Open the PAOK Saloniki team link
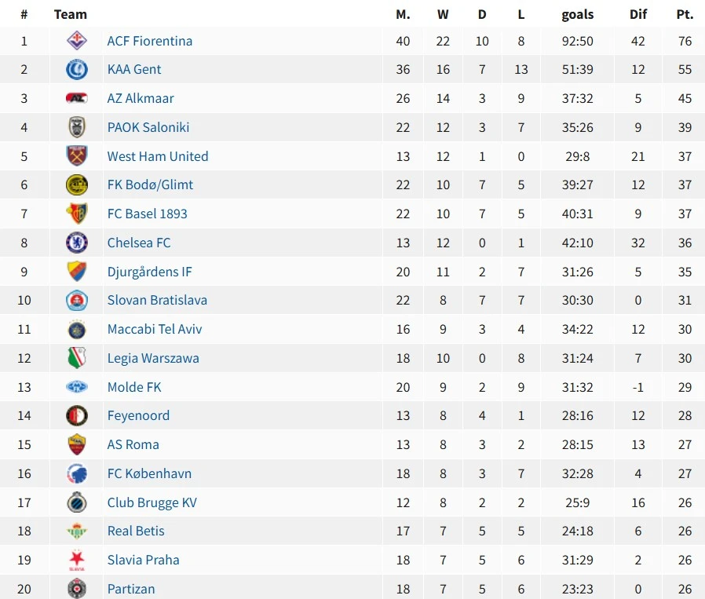Image resolution: width=705 pixels, height=599 pixels. [x=148, y=127]
